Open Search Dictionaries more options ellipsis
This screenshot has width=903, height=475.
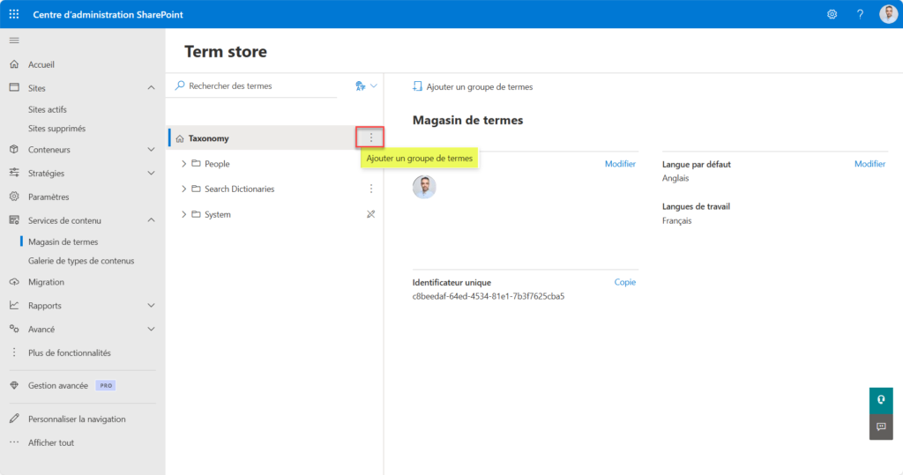point(370,189)
